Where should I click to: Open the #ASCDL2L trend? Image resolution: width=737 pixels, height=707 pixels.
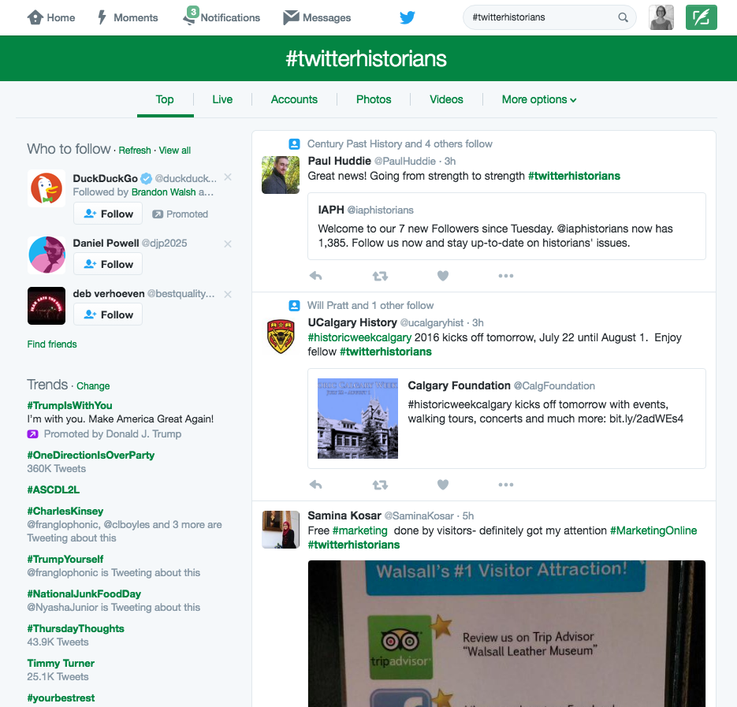point(53,489)
